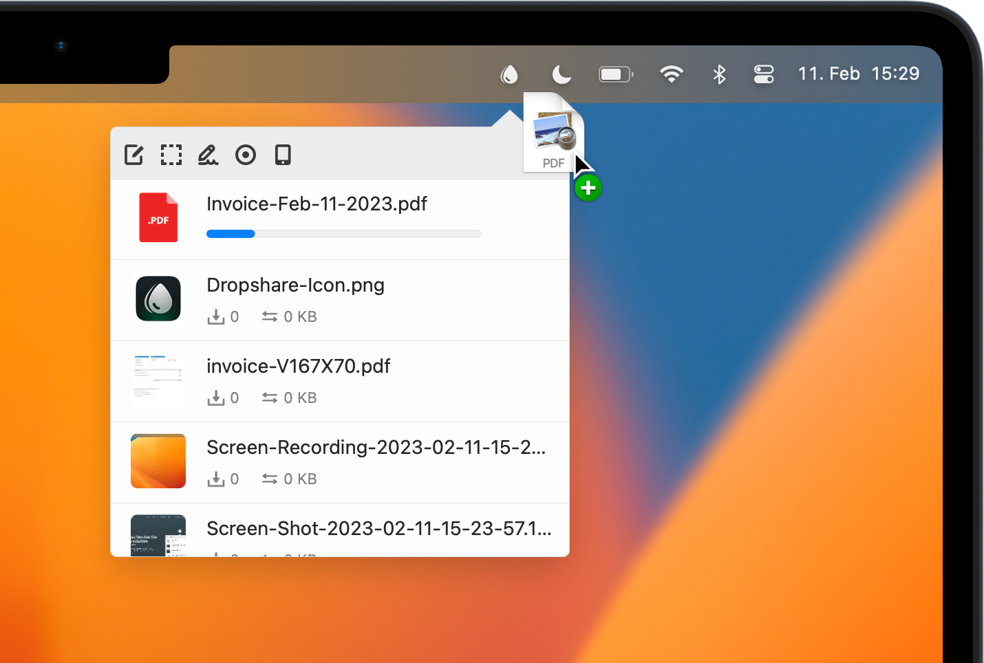984x663 pixels.
Task: Open the Dropshare droplet menu bar icon
Action: 509,74
